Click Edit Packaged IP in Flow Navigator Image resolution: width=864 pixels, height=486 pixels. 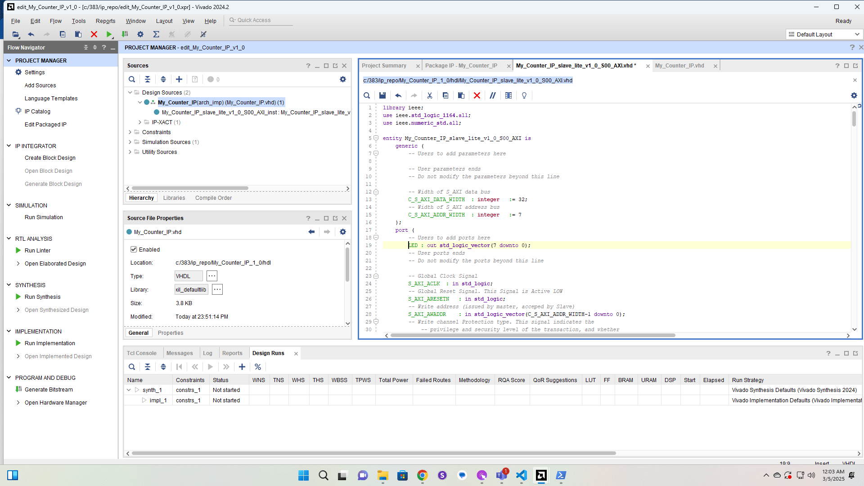45,125
